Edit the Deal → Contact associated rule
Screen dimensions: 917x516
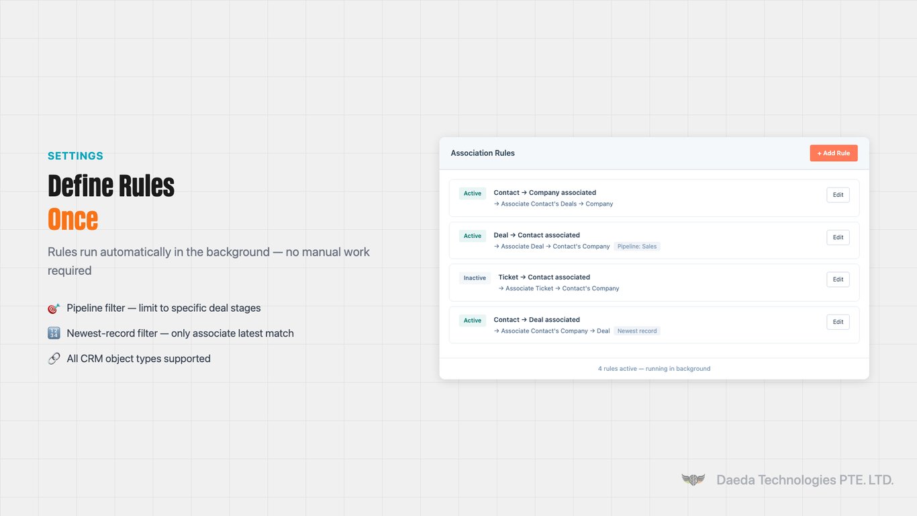tap(838, 237)
